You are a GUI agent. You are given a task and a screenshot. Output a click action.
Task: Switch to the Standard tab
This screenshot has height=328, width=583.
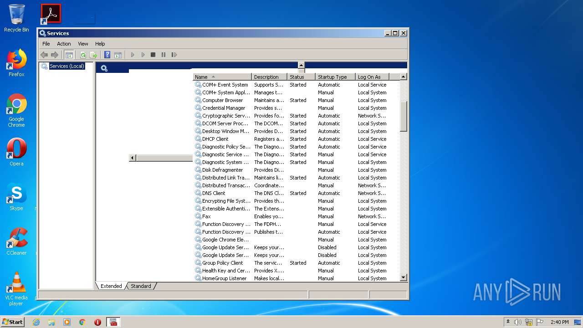coord(141,286)
